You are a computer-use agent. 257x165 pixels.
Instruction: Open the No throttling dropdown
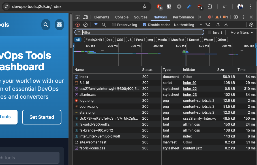(x=188, y=25)
